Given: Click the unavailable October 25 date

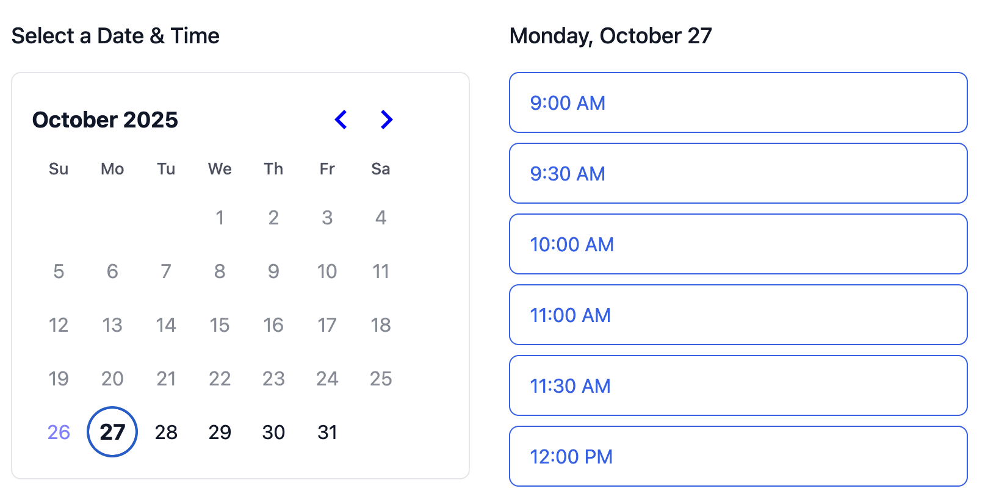Looking at the screenshot, I should (x=381, y=378).
